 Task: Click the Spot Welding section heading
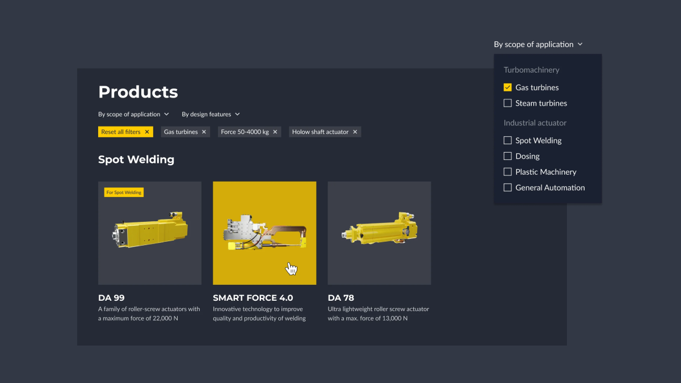(x=136, y=159)
